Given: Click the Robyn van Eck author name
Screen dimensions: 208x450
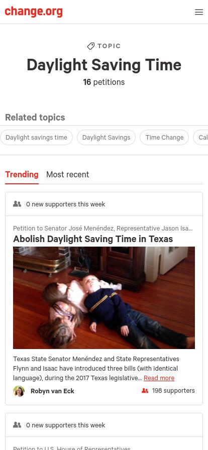Looking at the screenshot, I should coord(52,391).
